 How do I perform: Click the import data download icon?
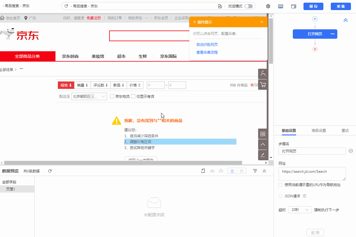[x=212, y=171]
